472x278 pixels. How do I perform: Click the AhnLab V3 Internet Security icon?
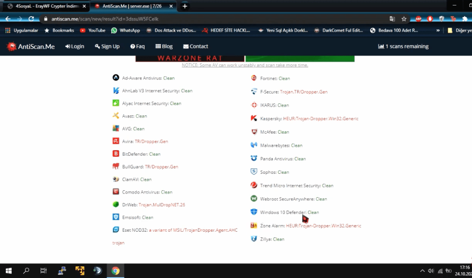click(x=116, y=90)
